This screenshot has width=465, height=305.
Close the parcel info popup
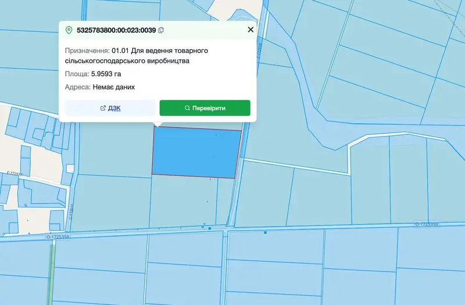coord(251,30)
